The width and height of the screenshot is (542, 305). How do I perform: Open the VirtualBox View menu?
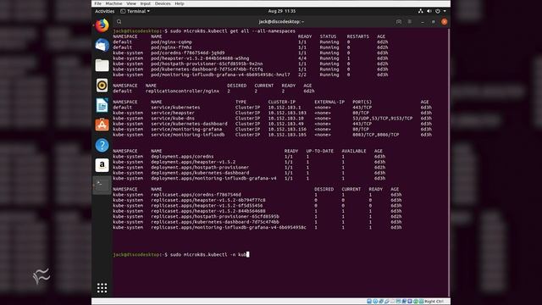pyautogui.click(x=131, y=3)
